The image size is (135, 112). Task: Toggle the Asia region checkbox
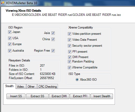click(53, 33)
